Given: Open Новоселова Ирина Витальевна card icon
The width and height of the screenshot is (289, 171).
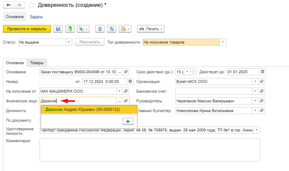Looking at the screenshot, I should click(262, 110).
